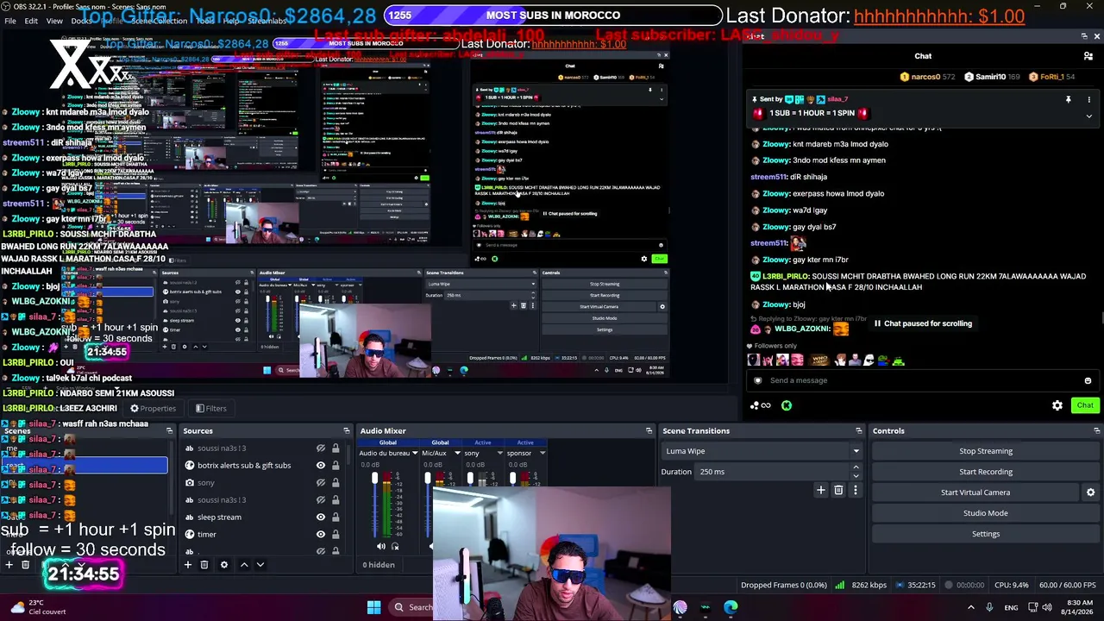Viewport: 1104px width, 621px height.
Task: Open chat settings gear icon
Action: coord(1057,405)
